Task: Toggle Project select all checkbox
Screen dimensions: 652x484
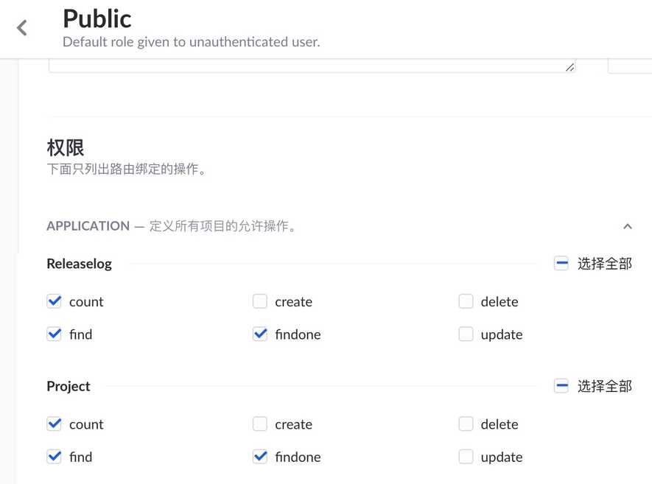Action: [x=561, y=386]
